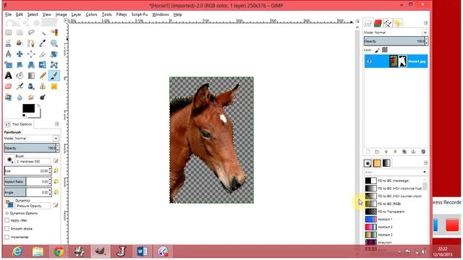Select the Free Select lasso tool
The height and width of the screenshot is (260, 463).
[x=31, y=32]
